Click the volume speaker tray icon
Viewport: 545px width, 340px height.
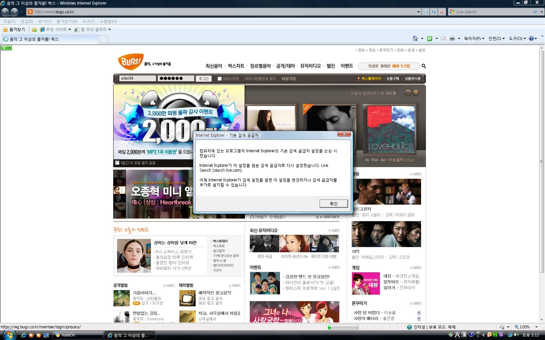click(x=516, y=335)
